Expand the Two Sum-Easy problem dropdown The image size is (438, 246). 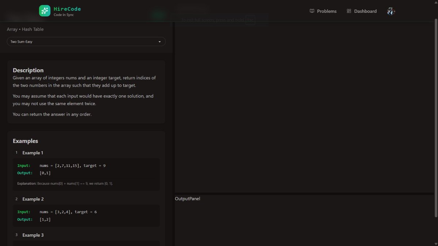(86, 42)
